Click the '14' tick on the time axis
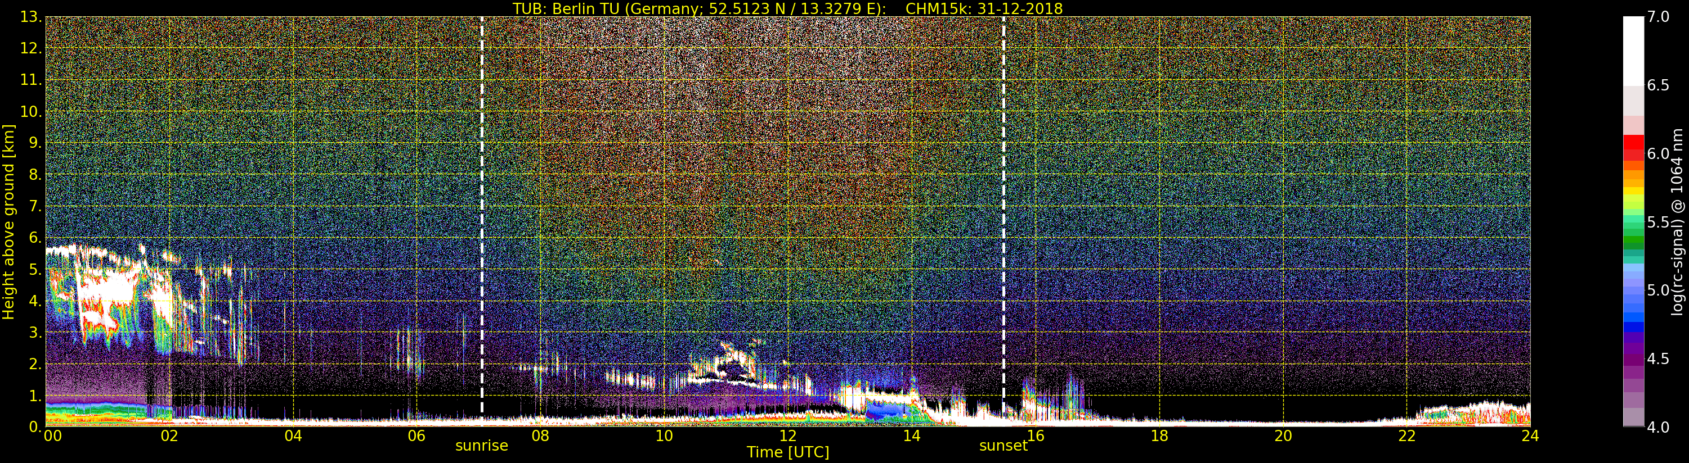Screen dimensions: 1689x463 click(911, 435)
